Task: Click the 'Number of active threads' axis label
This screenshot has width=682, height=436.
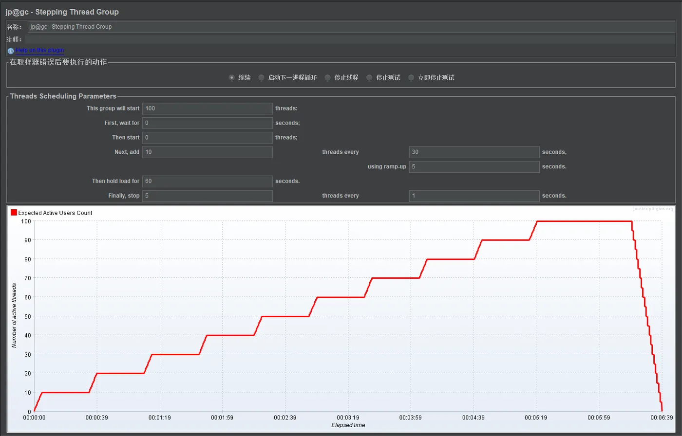Action: click(14, 316)
